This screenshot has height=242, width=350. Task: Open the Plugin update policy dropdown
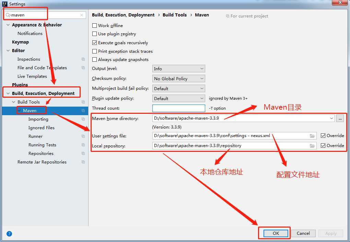[x=178, y=98]
